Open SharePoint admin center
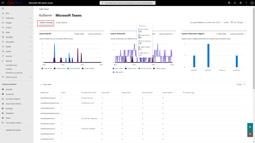The height and width of the screenshot is (143, 255). click(9, 113)
